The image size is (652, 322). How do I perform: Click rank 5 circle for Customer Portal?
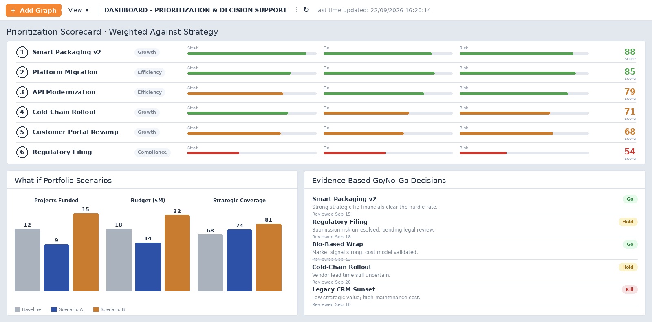click(22, 132)
